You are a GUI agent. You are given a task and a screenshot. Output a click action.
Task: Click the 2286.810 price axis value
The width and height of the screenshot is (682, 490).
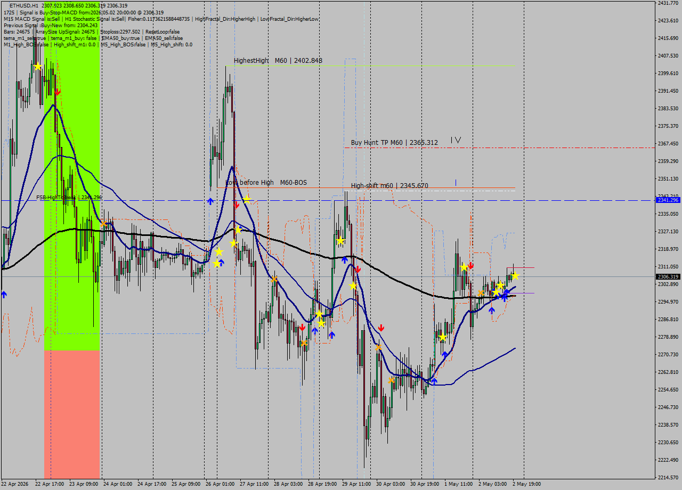[668, 320]
